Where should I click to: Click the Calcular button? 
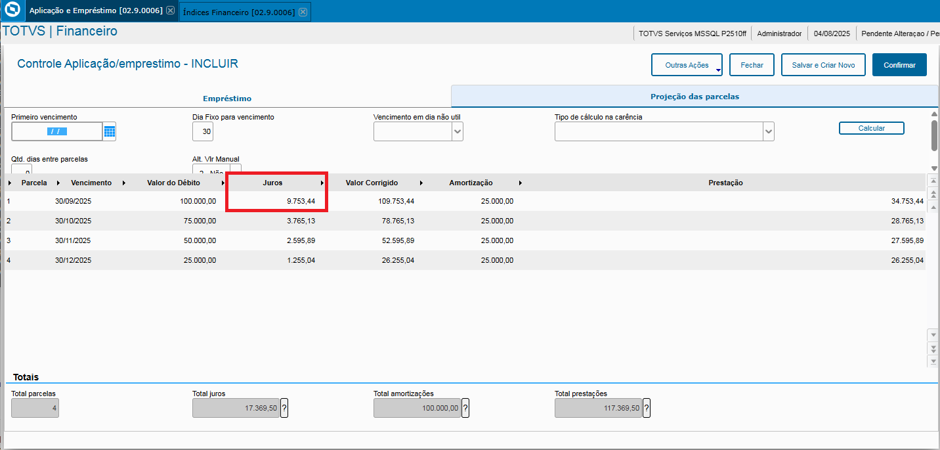(872, 128)
